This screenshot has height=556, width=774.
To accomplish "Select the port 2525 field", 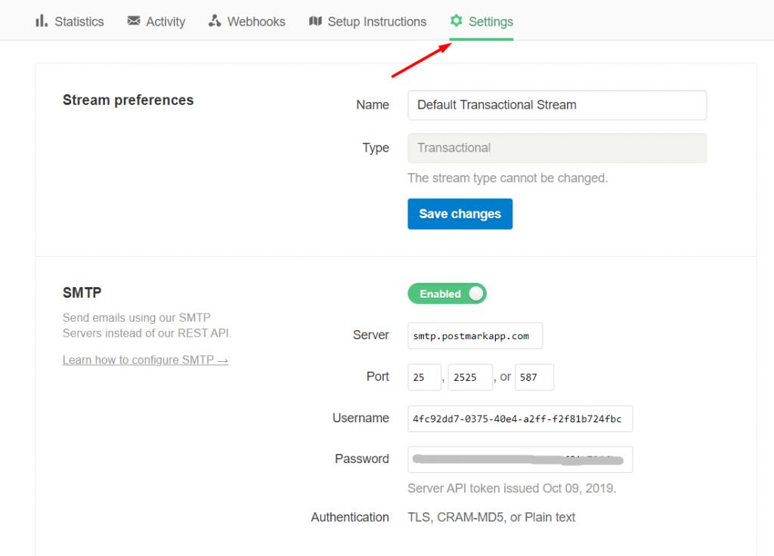I will (470, 378).
